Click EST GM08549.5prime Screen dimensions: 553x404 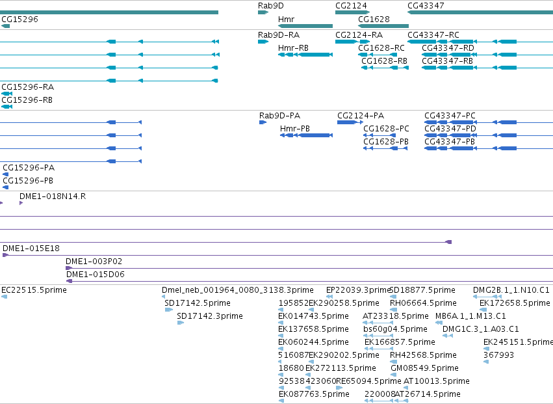click(424, 369)
